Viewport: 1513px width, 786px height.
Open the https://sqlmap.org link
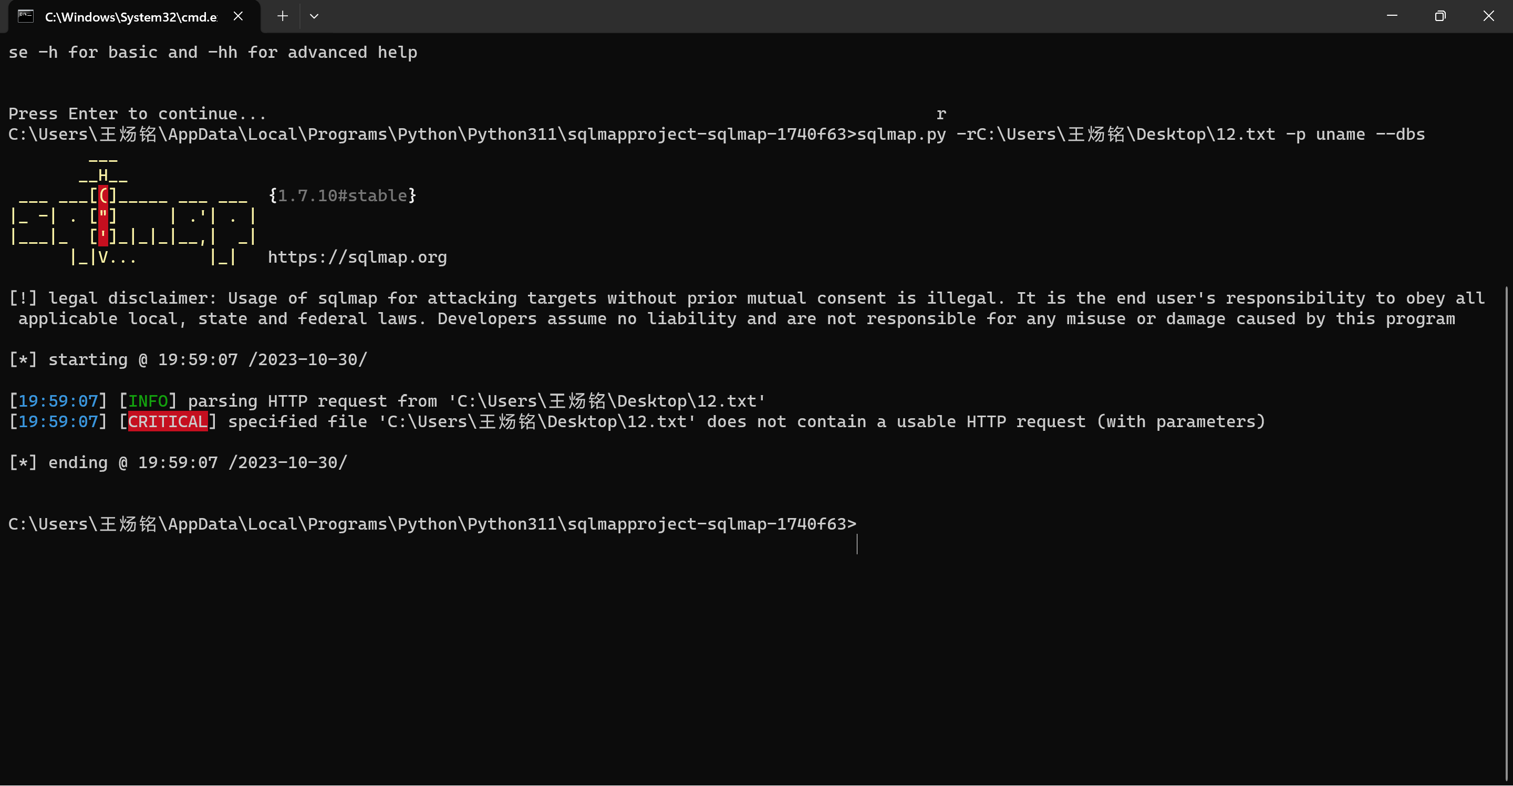[x=357, y=257]
